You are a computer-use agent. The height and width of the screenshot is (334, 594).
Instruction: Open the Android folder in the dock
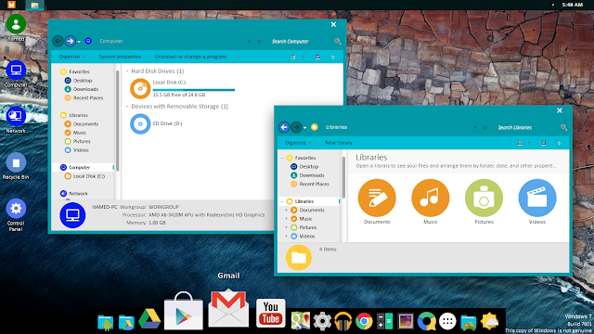coord(105,323)
